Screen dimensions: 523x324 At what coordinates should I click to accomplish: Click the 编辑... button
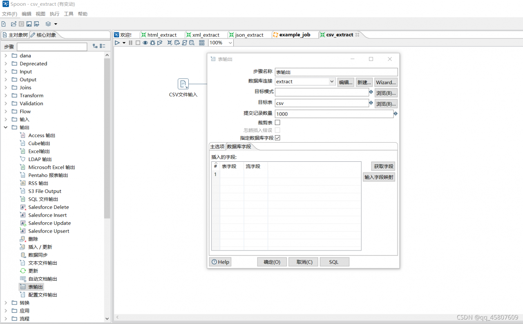(x=346, y=82)
